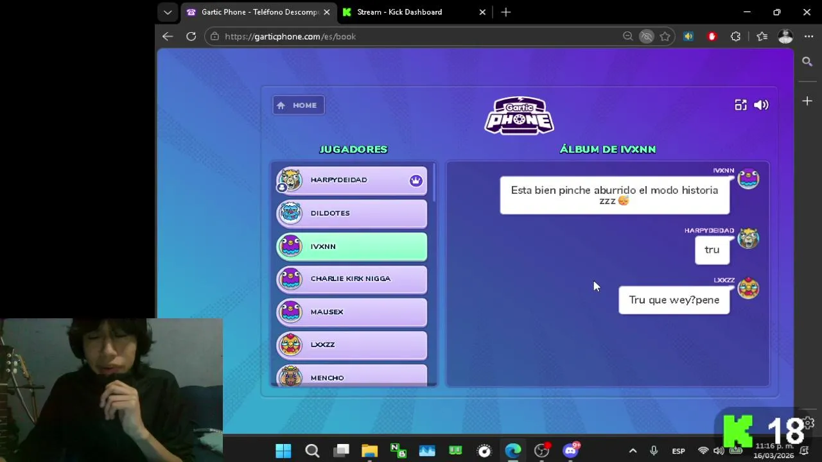Screen dimensions: 822x462
Task: Close the Gartic Phone tab
Action: click(x=326, y=12)
